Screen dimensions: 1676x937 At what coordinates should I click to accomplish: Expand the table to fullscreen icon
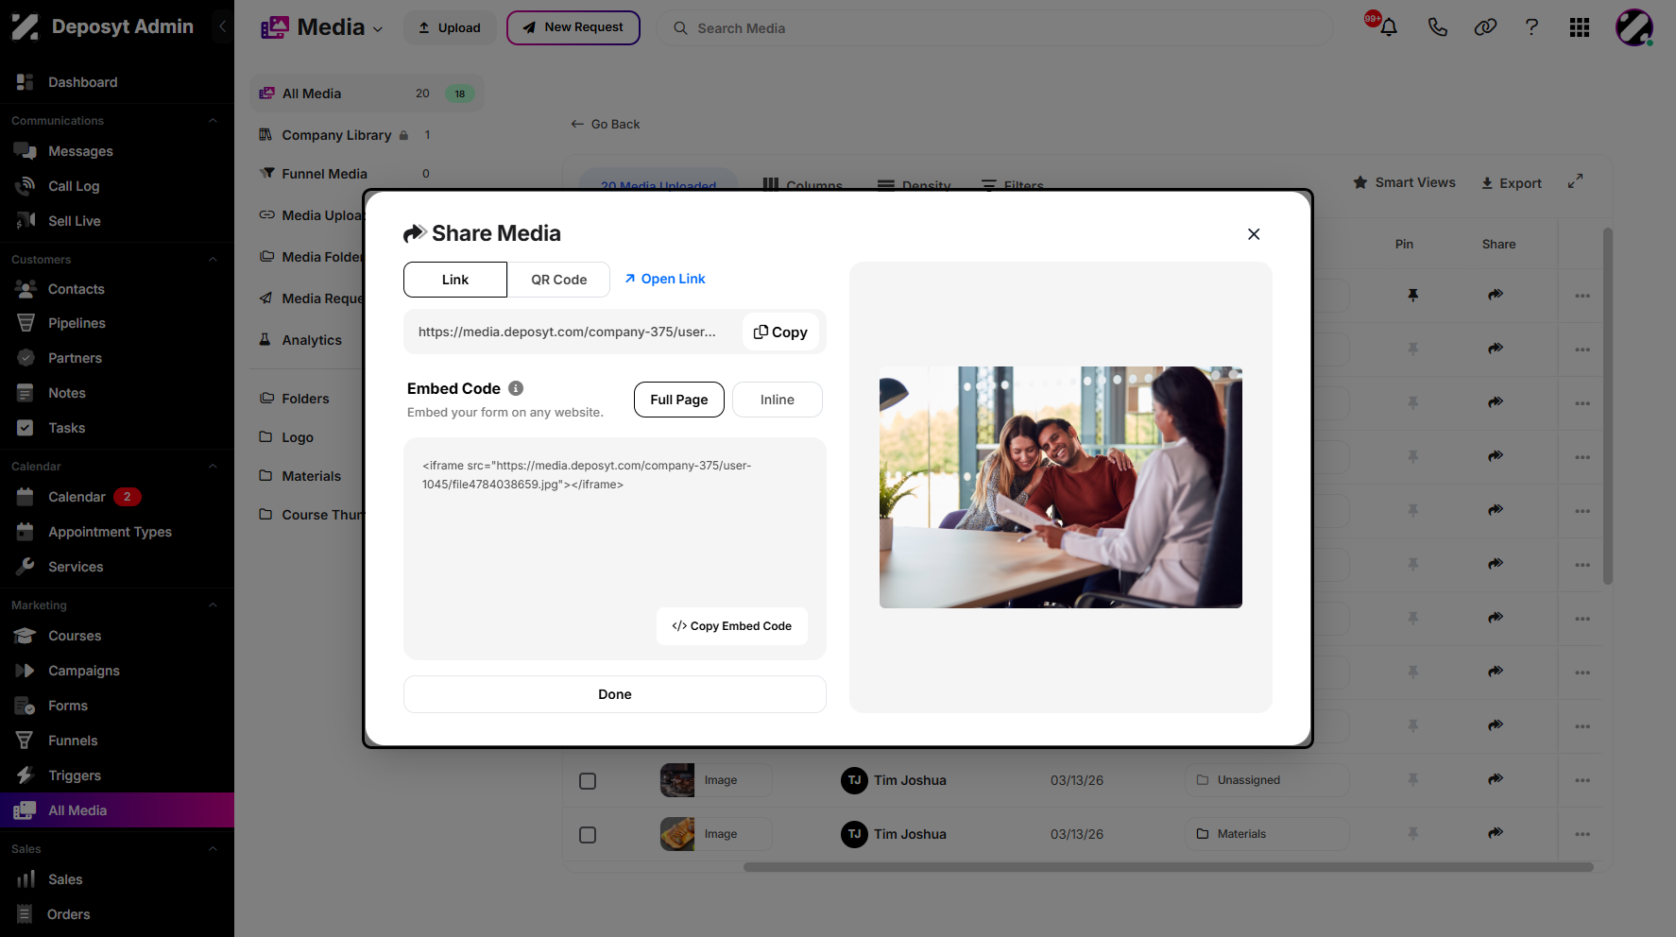coord(1575,181)
